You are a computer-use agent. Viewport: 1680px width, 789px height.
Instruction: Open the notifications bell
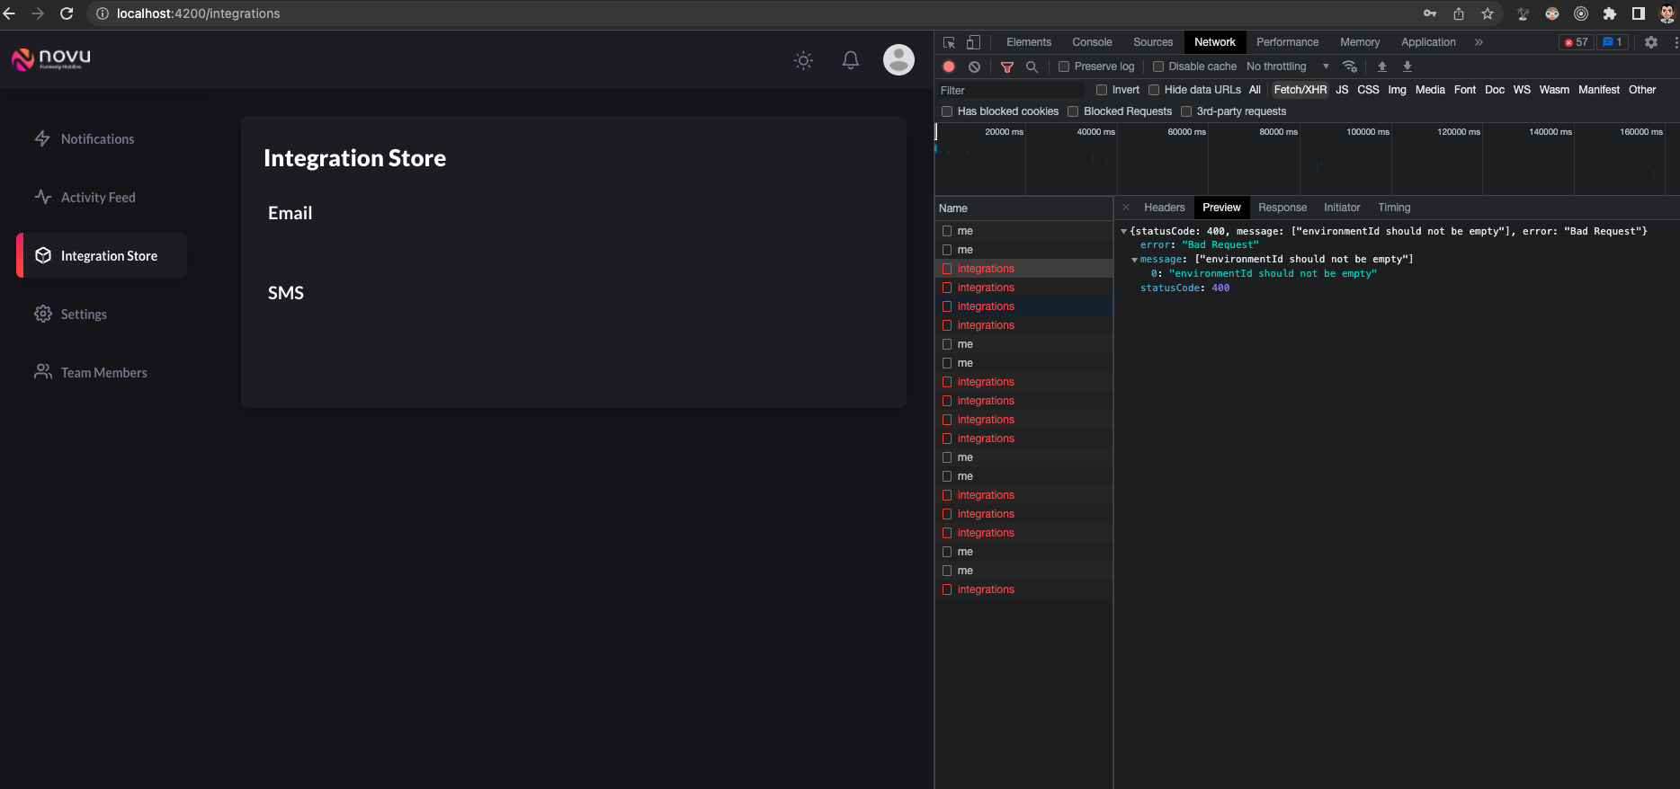click(850, 60)
